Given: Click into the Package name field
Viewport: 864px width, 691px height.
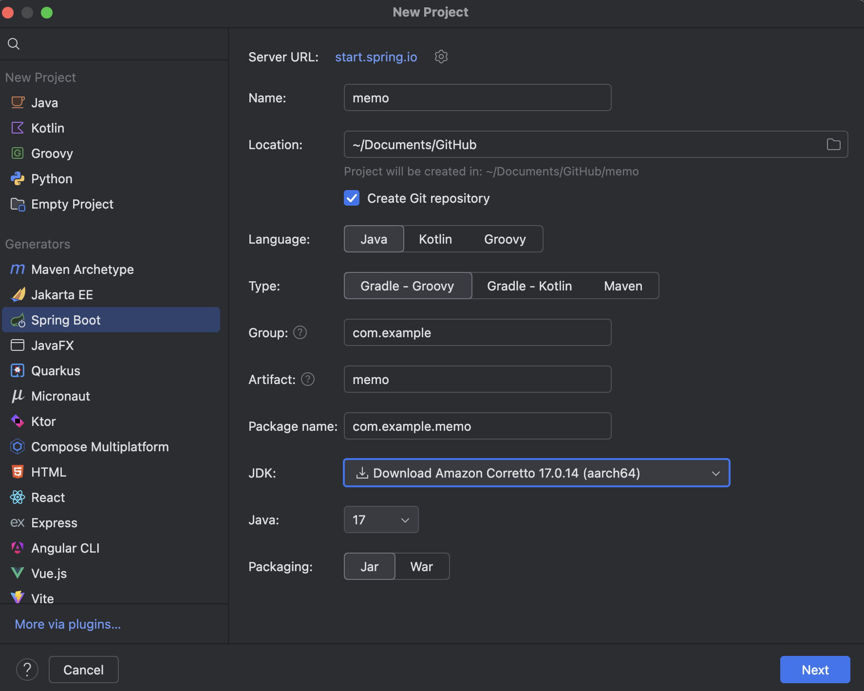Looking at the screenshot, I should tap(477, 426).
